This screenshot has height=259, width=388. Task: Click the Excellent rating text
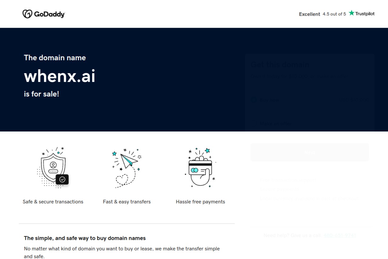309,14
